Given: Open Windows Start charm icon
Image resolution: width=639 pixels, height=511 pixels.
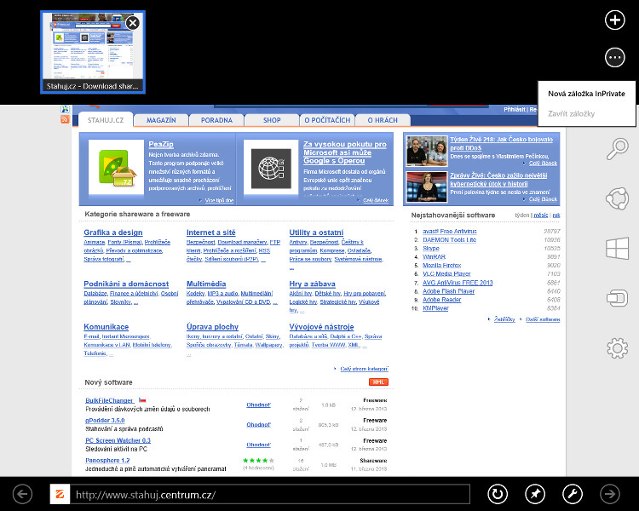Looking at the screenshot, I should coord(617,249).
